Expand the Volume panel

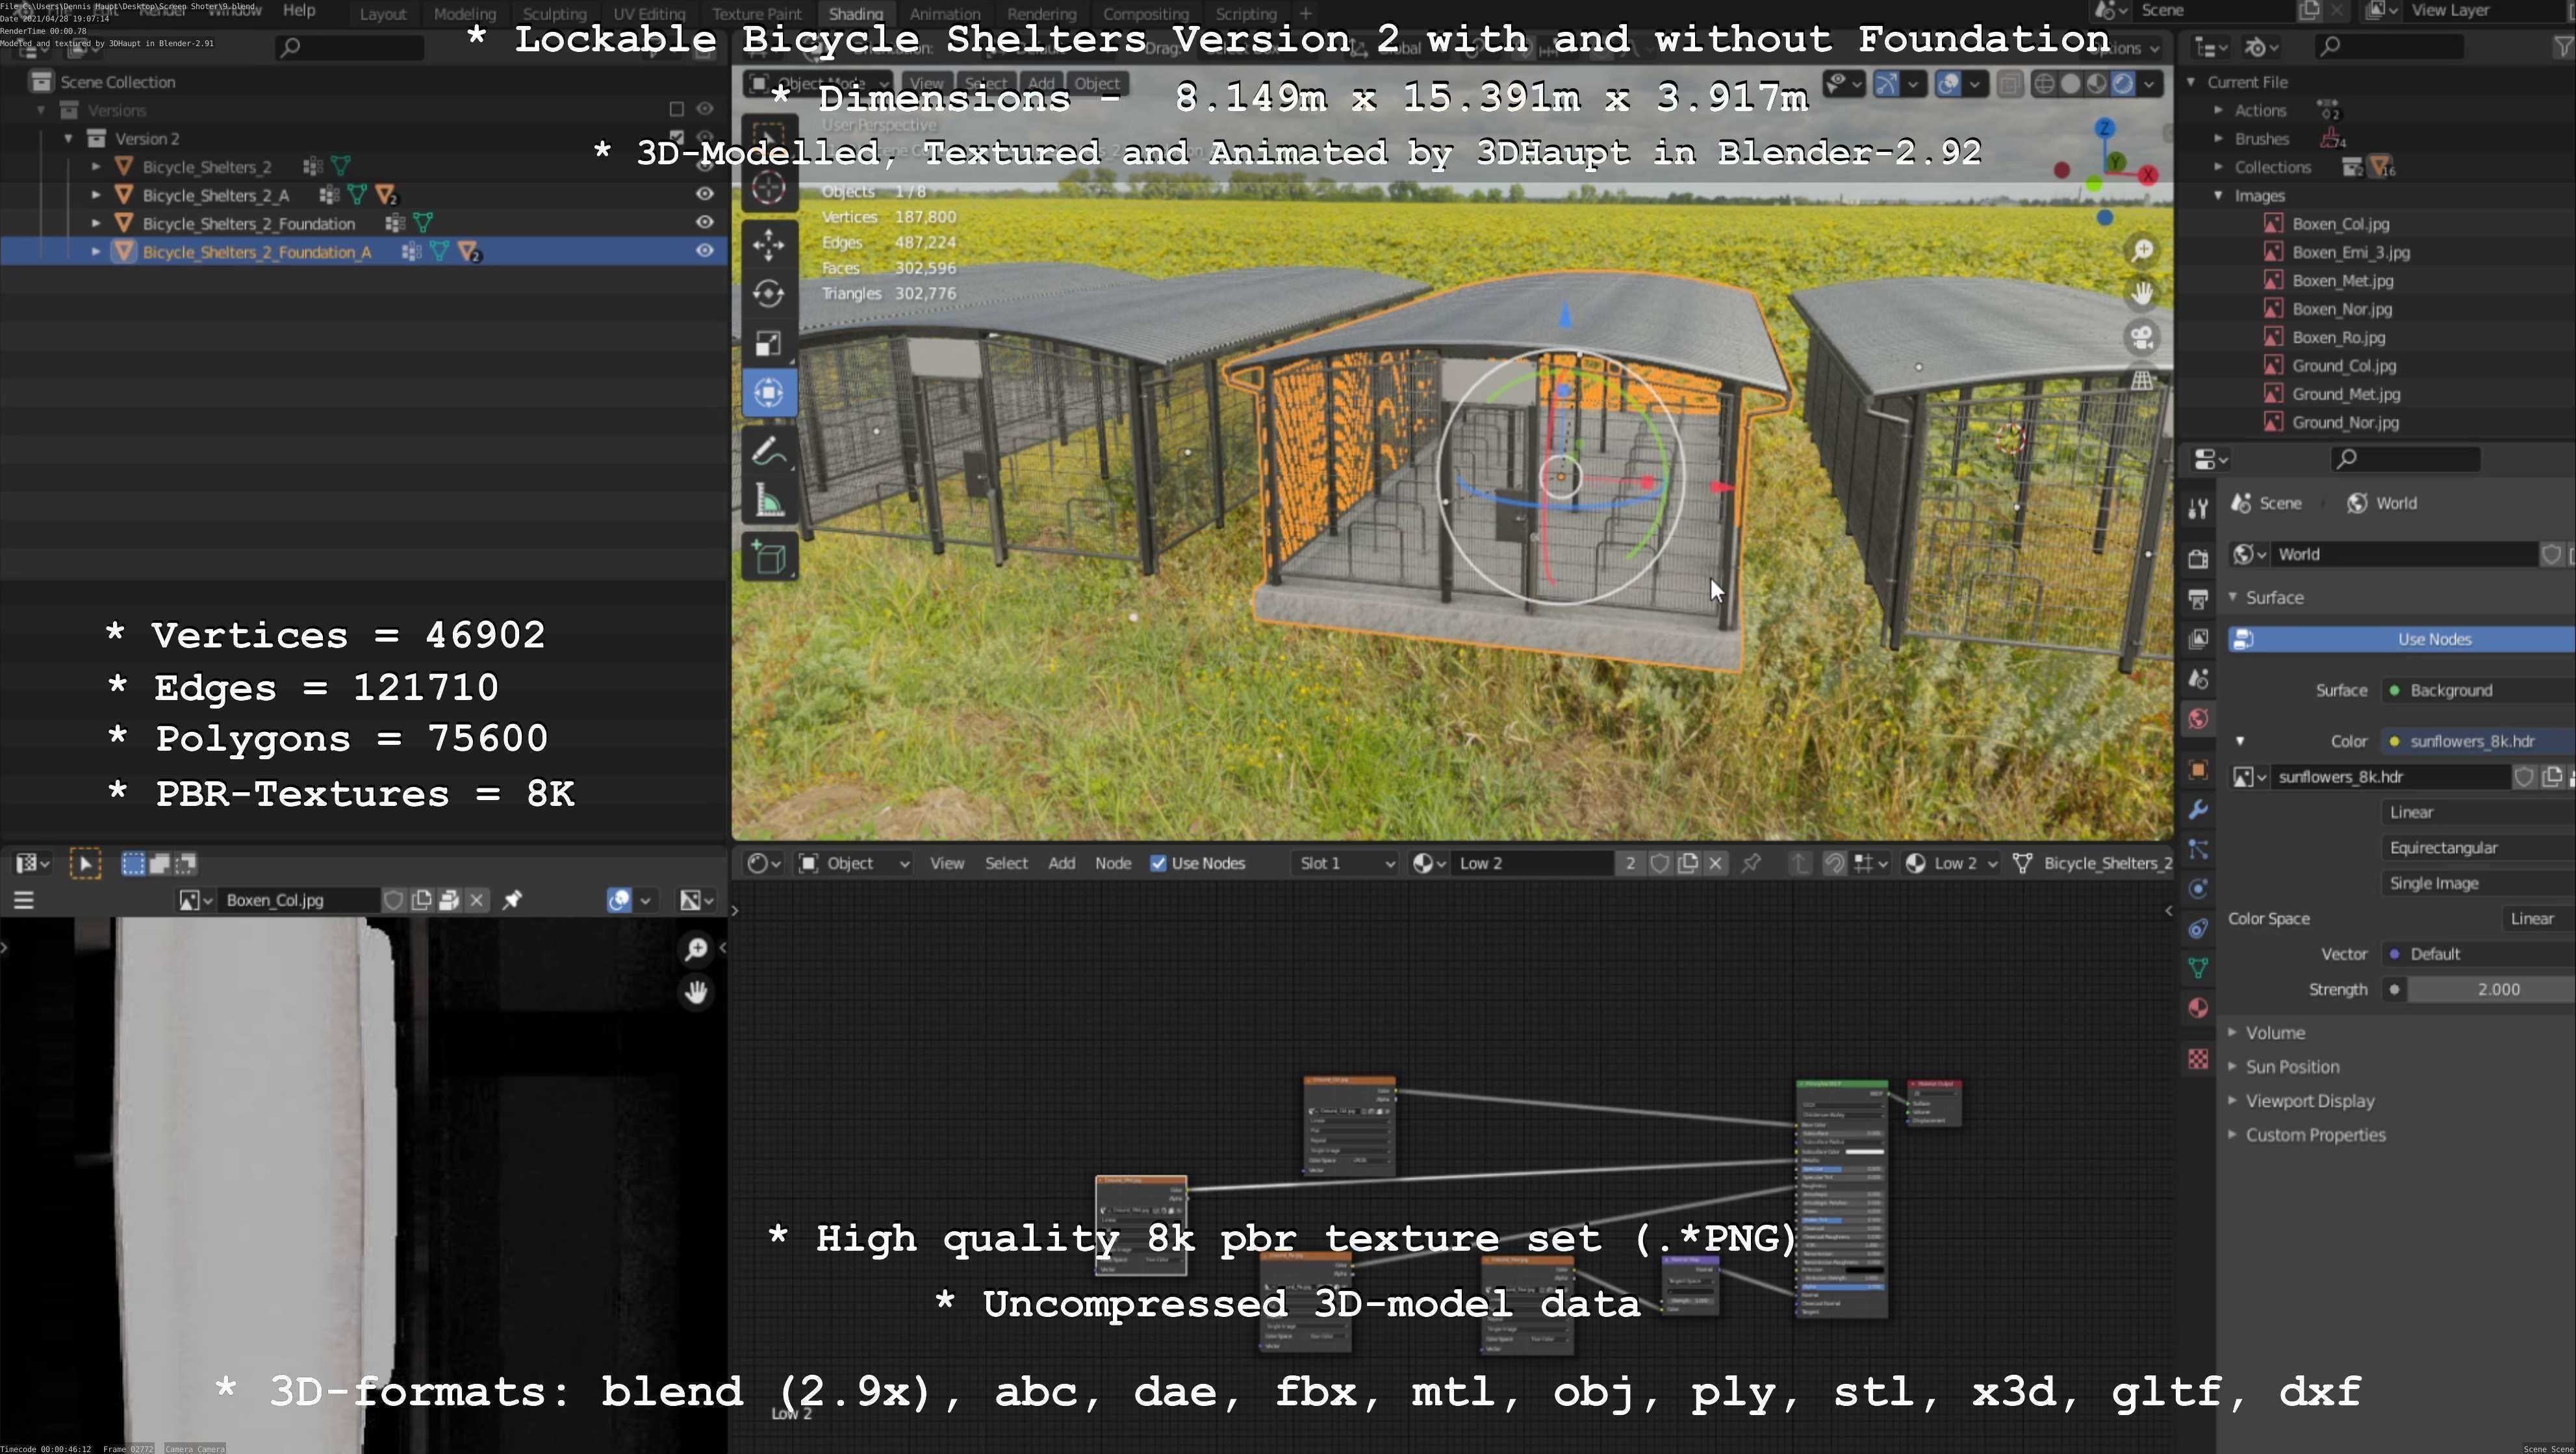coord(2274,1033)
